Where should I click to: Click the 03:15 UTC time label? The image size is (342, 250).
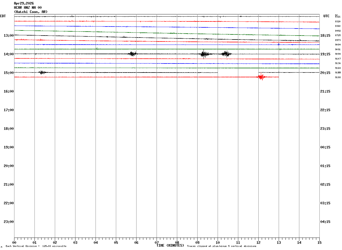325,203
